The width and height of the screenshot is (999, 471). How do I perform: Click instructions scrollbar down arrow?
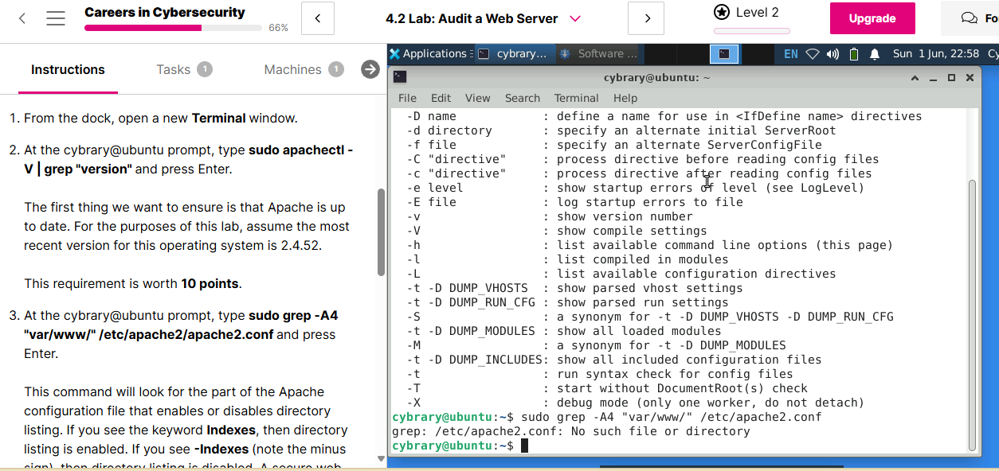pyautogui.click(x=381, y=459)
